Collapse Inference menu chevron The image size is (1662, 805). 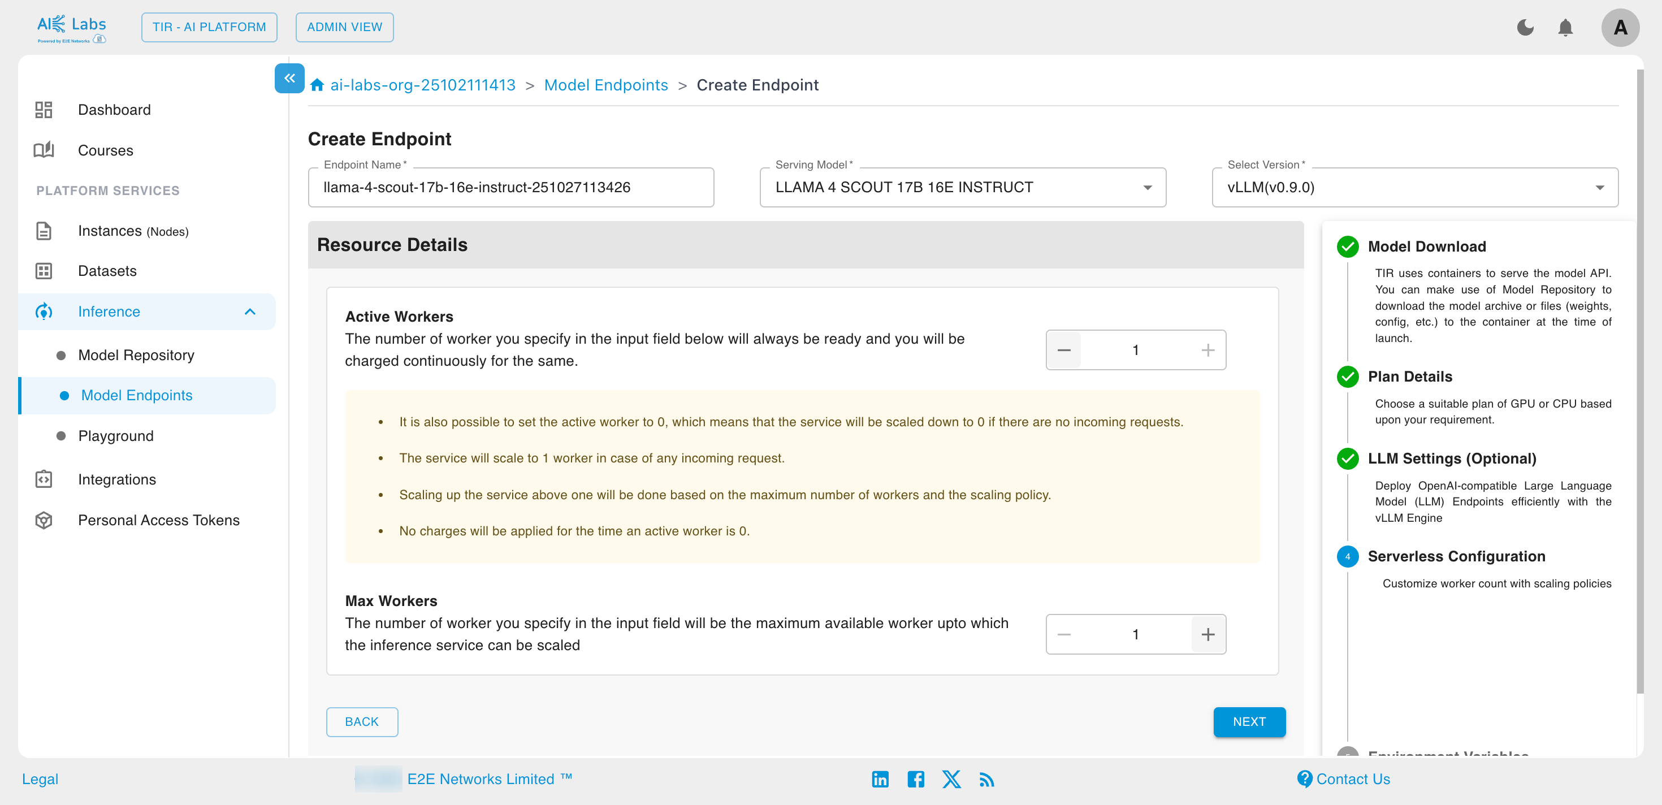(250, 311)
